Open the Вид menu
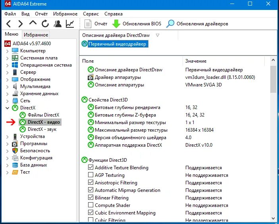The height and width of the screenshot is (224, 279). (25, 14)
